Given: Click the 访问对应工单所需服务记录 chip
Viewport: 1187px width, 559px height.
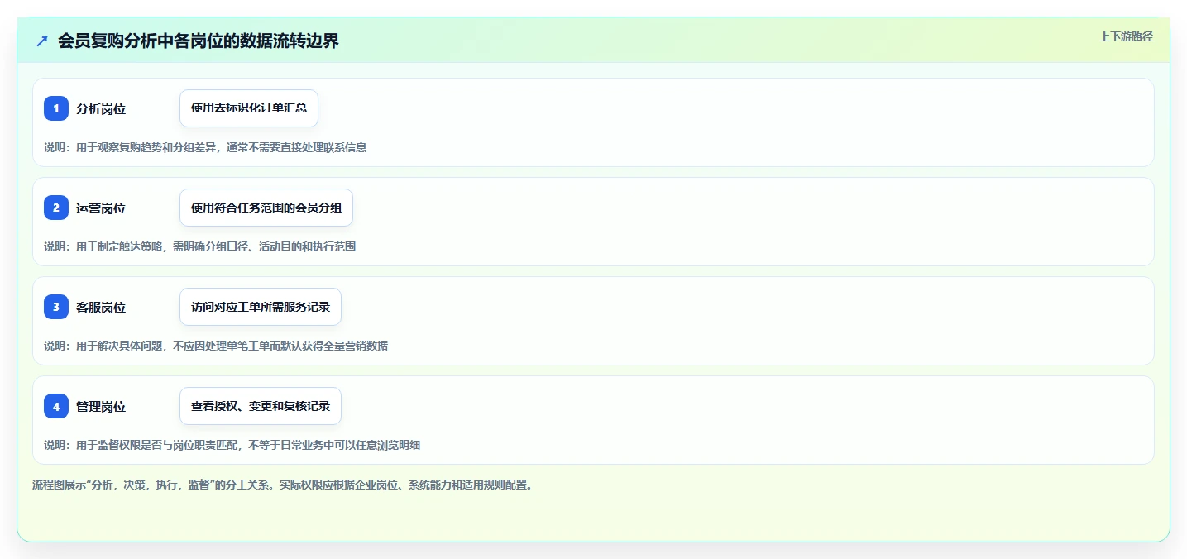Looking at the screenshot, I should pos(261,307).
